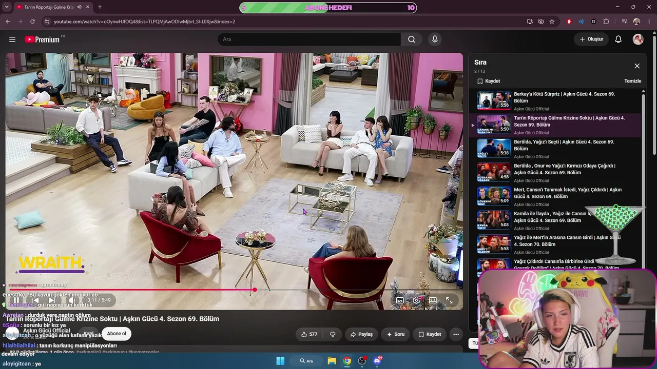Select the 4:58 Bertilda, Onur thumbnail in queue
The height and width of the screenshot is (369, 657).
pos(494,172)
